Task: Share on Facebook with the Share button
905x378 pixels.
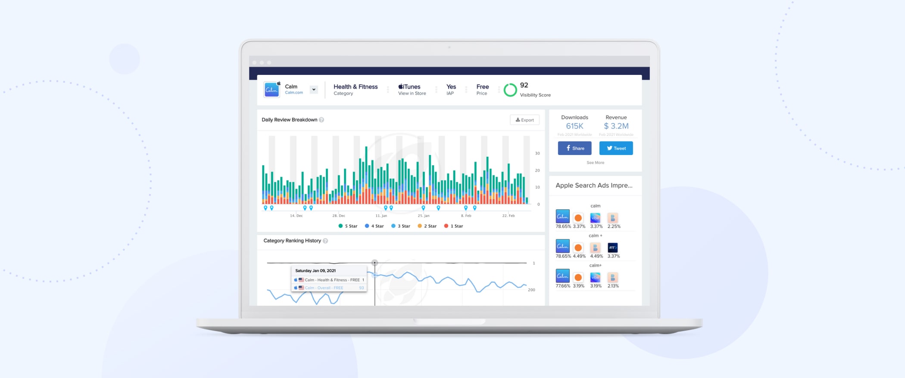Action: [x=574, y=148]
